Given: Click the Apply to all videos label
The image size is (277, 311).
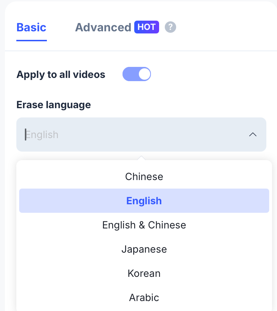Looking at the screenshot, I should coord(61,74).
